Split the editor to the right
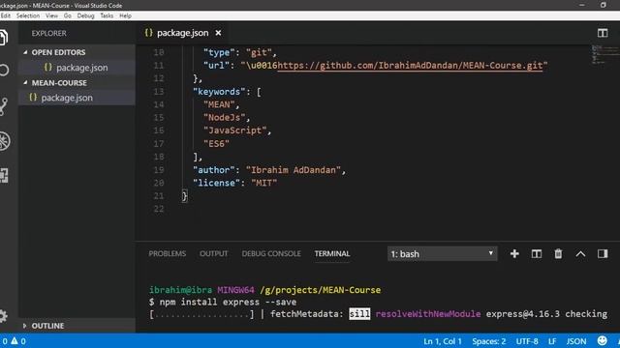The width and height of the screenshot is (620, 348). pyautogui.click(x=603, y=33)
